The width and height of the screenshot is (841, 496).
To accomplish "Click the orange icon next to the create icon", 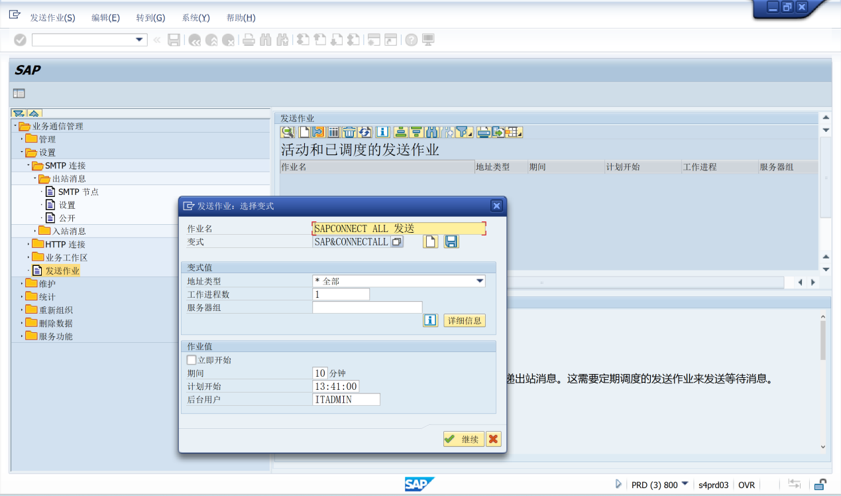I will (318, 132).
